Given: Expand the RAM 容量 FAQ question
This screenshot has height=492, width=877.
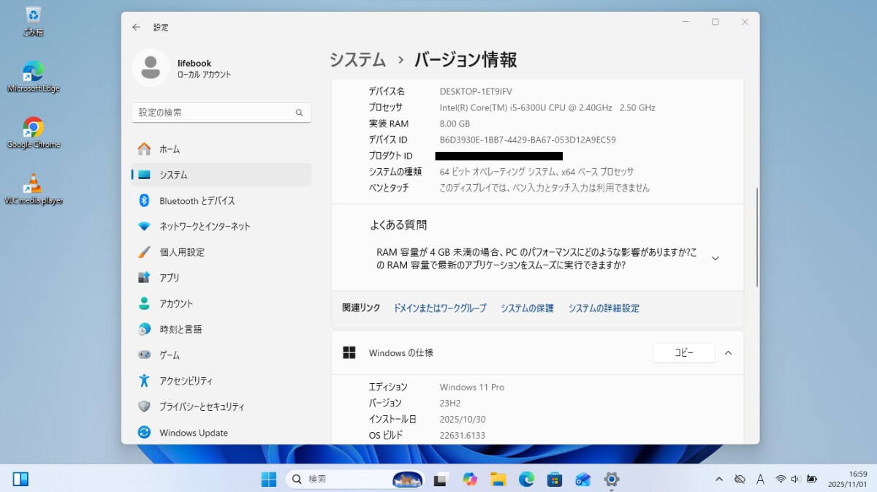Looking at the screenshot, I should click(x=715, y=258).
